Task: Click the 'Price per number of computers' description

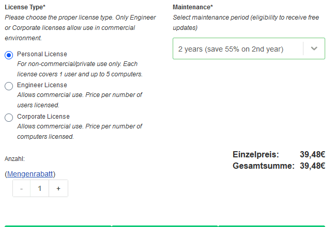Action: (80, 132)
